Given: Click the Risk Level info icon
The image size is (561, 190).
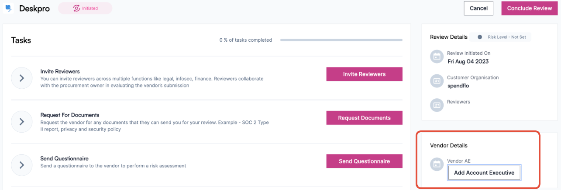Looking at the screenshot, I should click(x=480, y=37).
